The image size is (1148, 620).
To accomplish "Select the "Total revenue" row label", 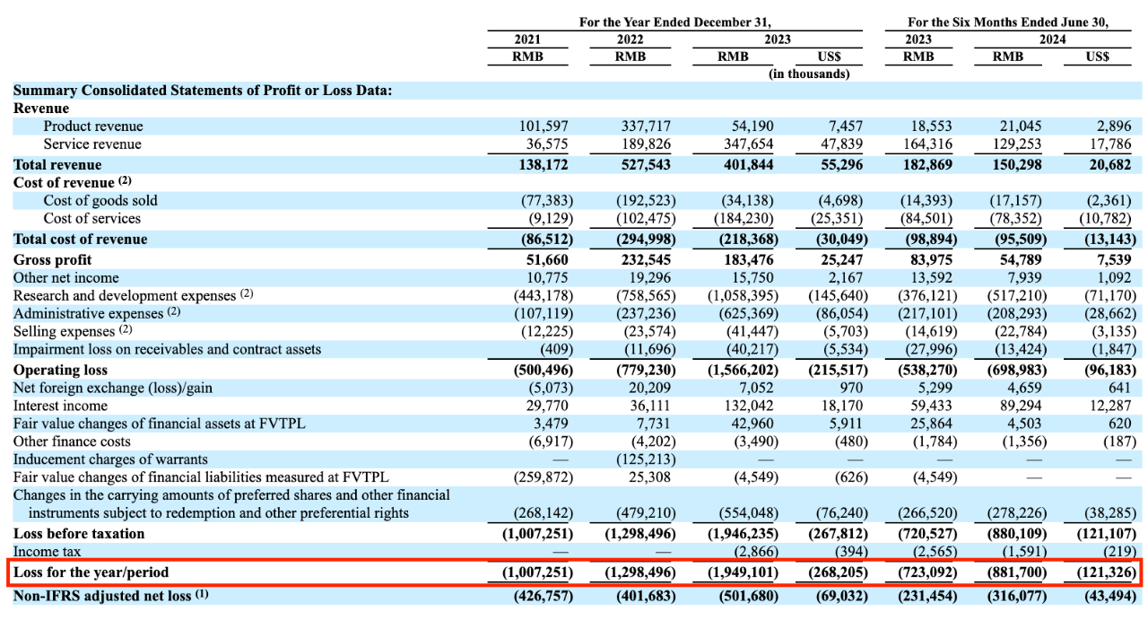I will click(57, 164).
